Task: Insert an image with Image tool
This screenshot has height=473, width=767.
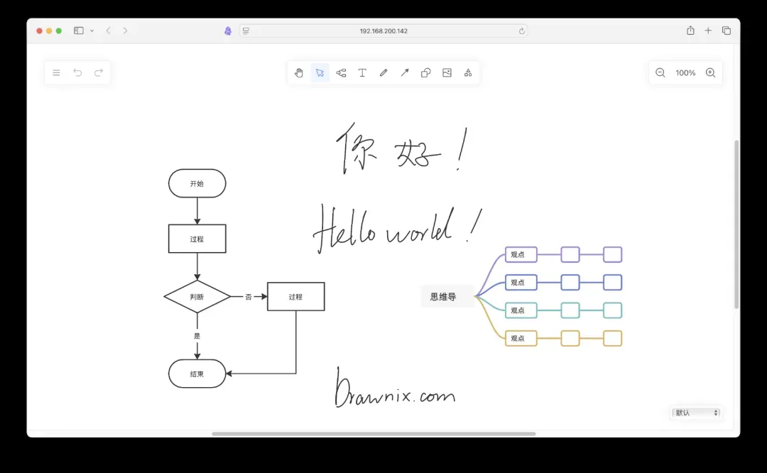Action: [447, 72]
